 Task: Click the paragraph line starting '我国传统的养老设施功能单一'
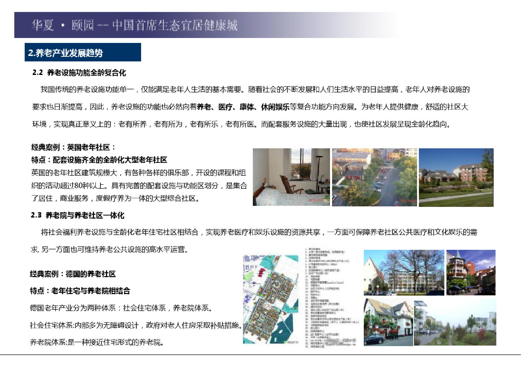click(x=255, y=90)
